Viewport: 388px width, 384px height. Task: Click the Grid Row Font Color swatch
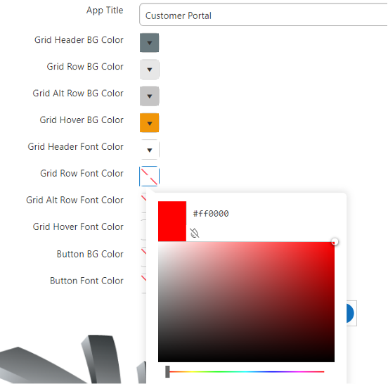click(150, 176)
